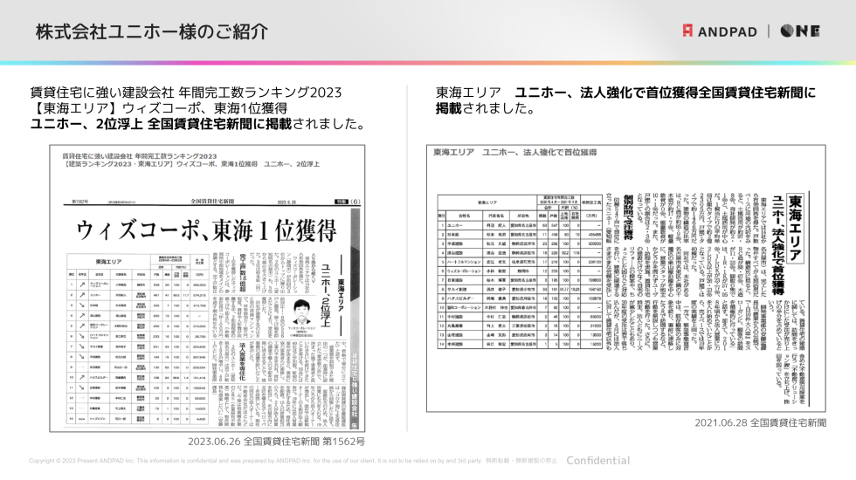The width and height of the screenshot is (856, 480).
Task: Click the Confidential footer label
Action: point(597,461)
